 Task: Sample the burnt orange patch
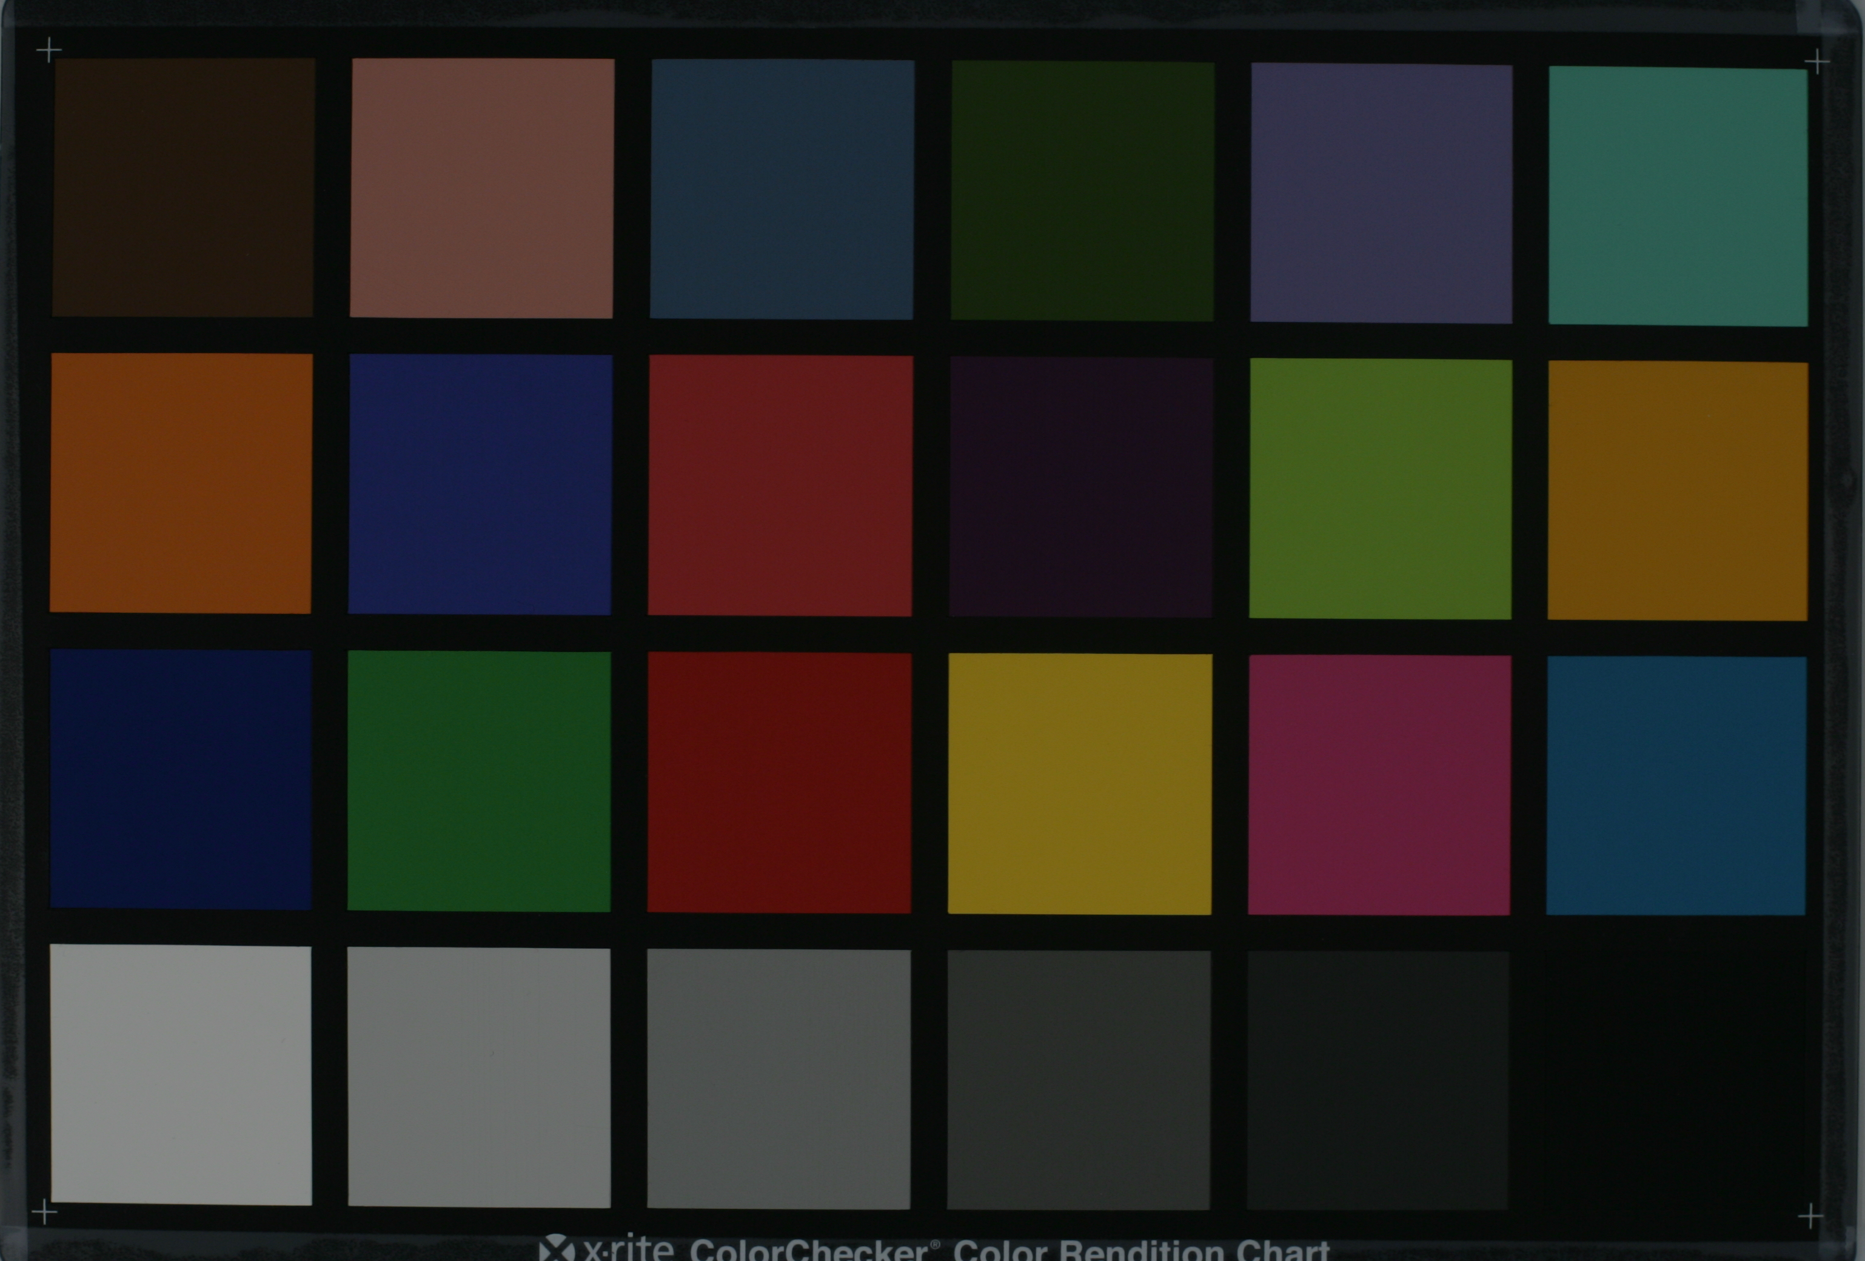coord(181,483)
